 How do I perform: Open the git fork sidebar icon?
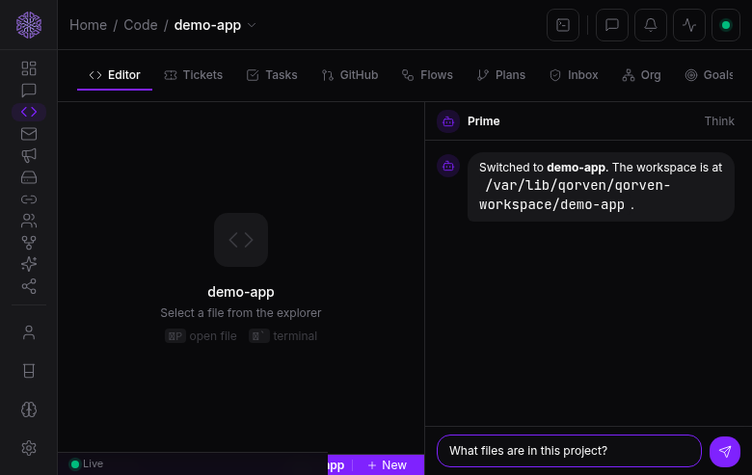(29, 243)
